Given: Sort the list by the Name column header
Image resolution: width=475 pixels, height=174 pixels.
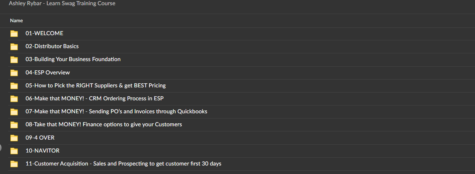Looking at the screenshot, I should coord(16,21).
